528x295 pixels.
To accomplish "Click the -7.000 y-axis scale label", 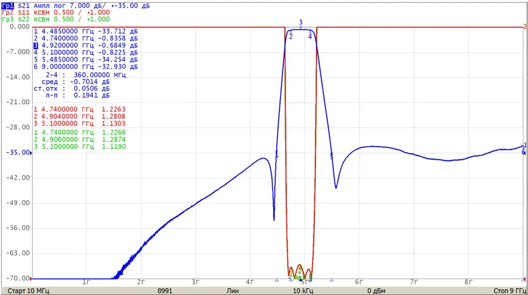I will (18, 52).
